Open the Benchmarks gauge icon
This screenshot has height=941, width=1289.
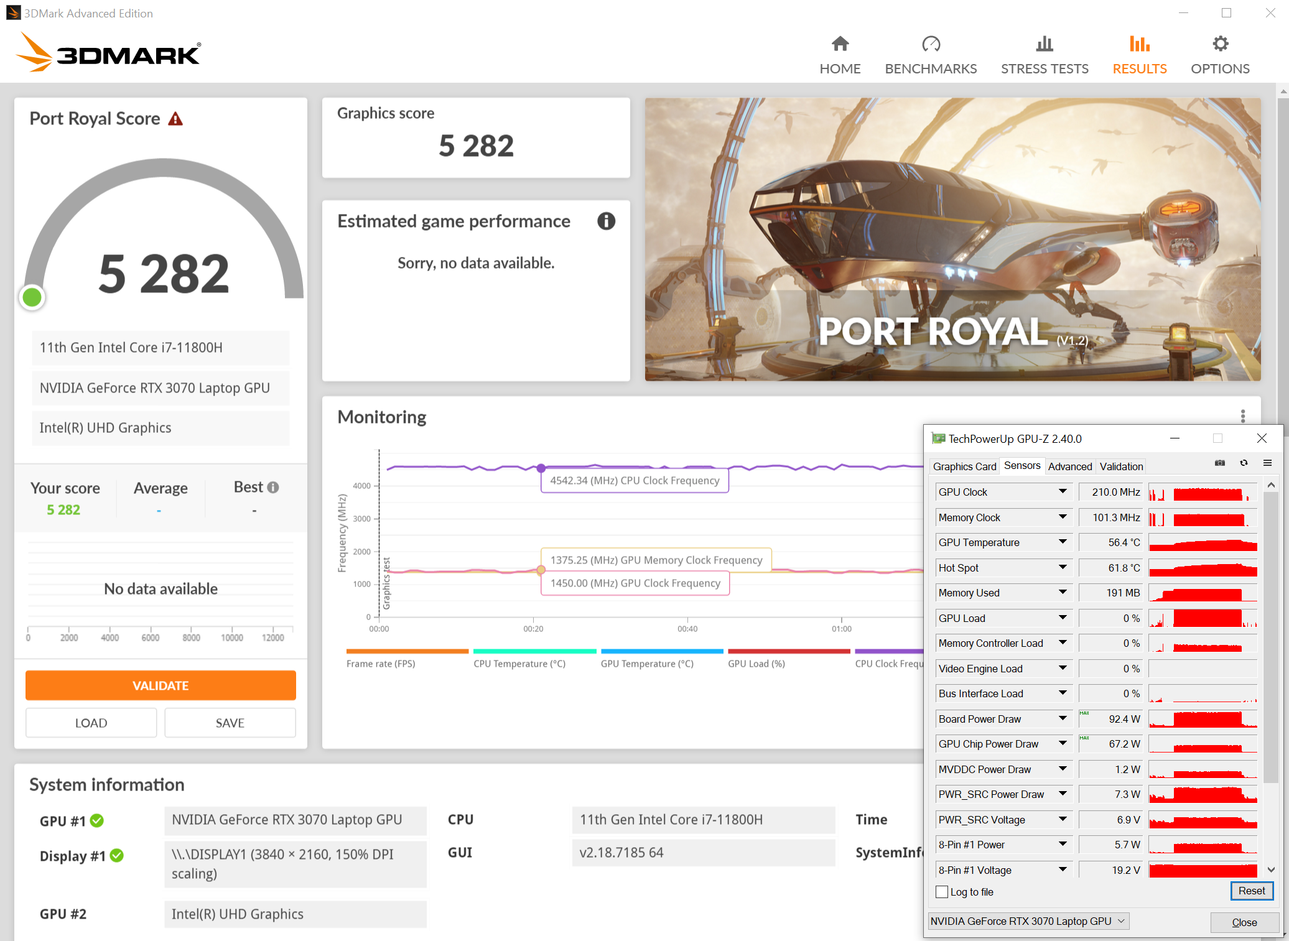[x=931, y=44]
